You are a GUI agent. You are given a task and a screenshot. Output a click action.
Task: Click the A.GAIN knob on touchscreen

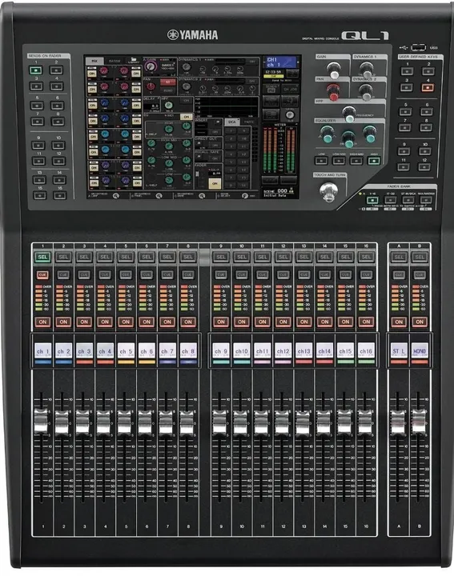[x=150, y=66]
